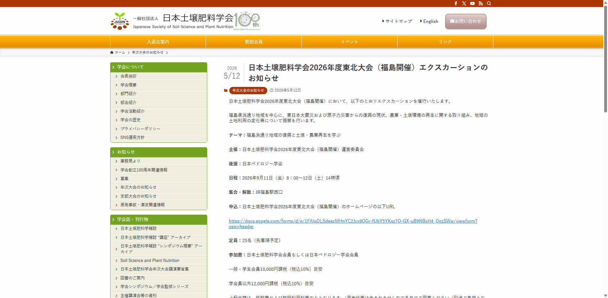Open 年次大会のお知らせ sidebar item
Image resolution: width=608 pixels, height=298 pixels.
159,187
